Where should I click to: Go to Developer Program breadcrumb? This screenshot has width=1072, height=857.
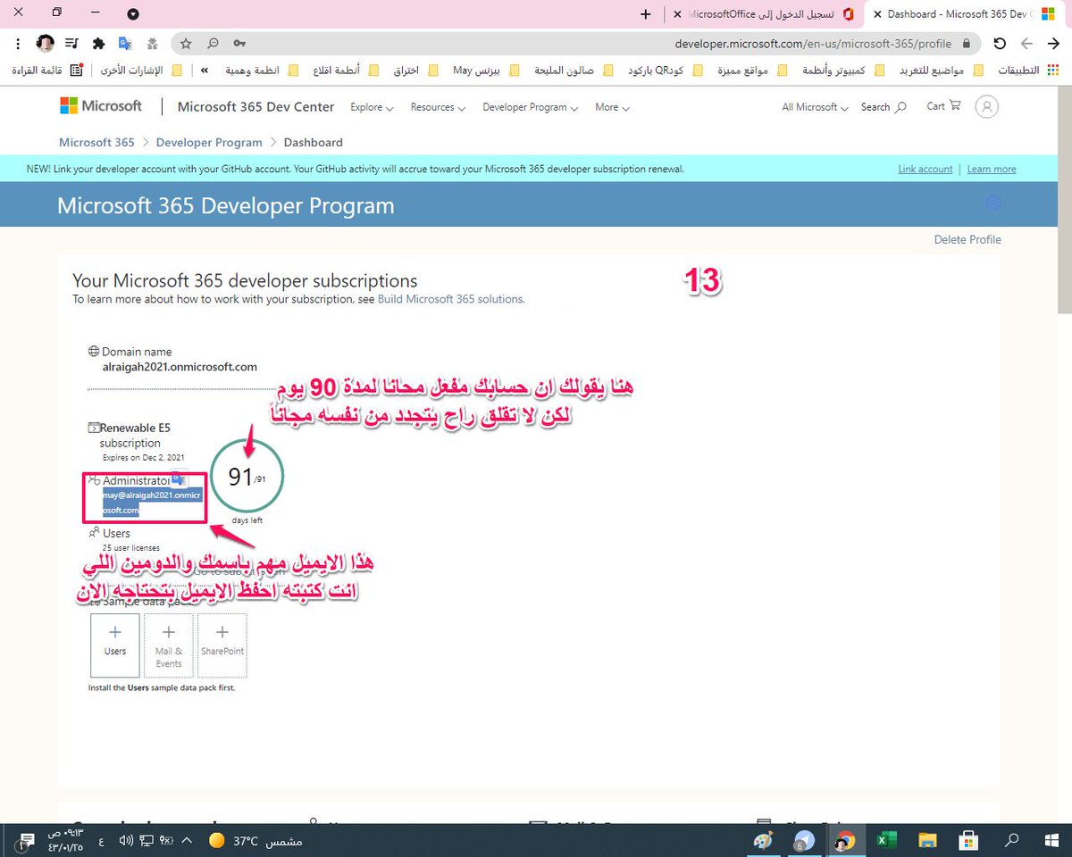[209, 142]
